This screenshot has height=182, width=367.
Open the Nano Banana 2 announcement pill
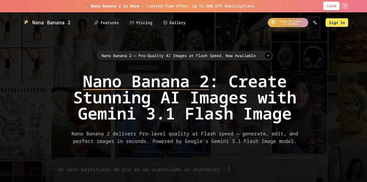[185, 56]
